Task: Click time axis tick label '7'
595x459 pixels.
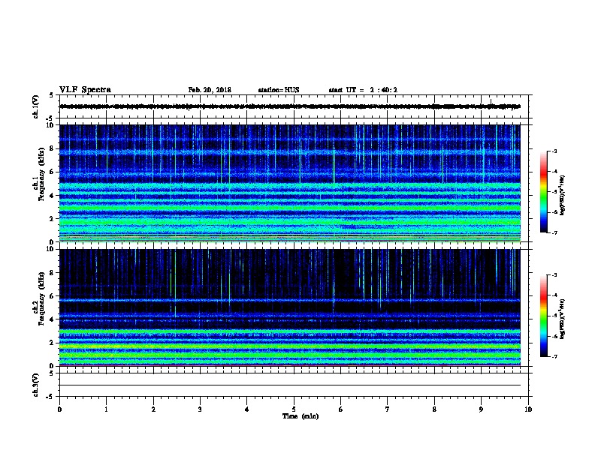Action: click(388, 409)
